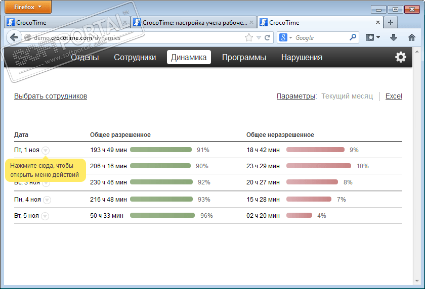
Task: Click the Вт, 5 ноя date label
Action: (26, 216)
